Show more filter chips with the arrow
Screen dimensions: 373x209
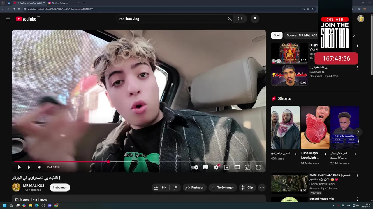(x=354, y=35)
